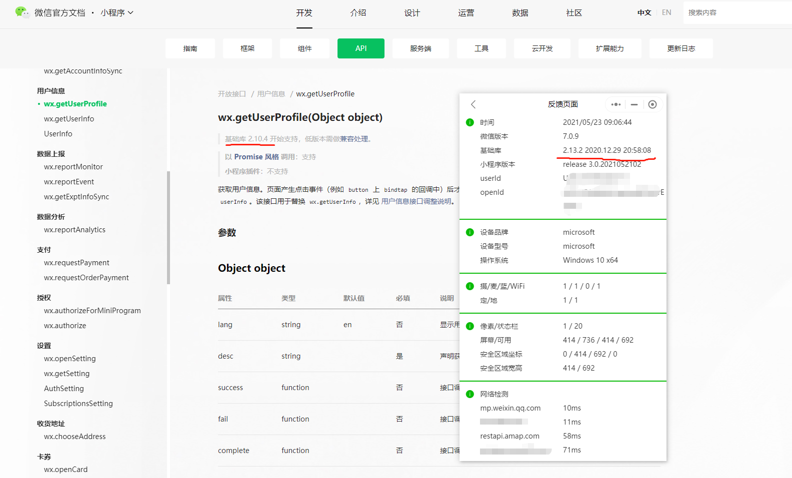Viewport: 792px width, 478px height.
Task: Select the 'complete' cell in the parameters table
Action: 233,451
